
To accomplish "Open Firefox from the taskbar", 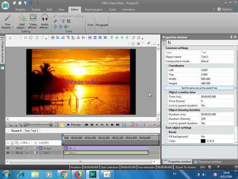I will pyautogui.click(x=78, y=175).
